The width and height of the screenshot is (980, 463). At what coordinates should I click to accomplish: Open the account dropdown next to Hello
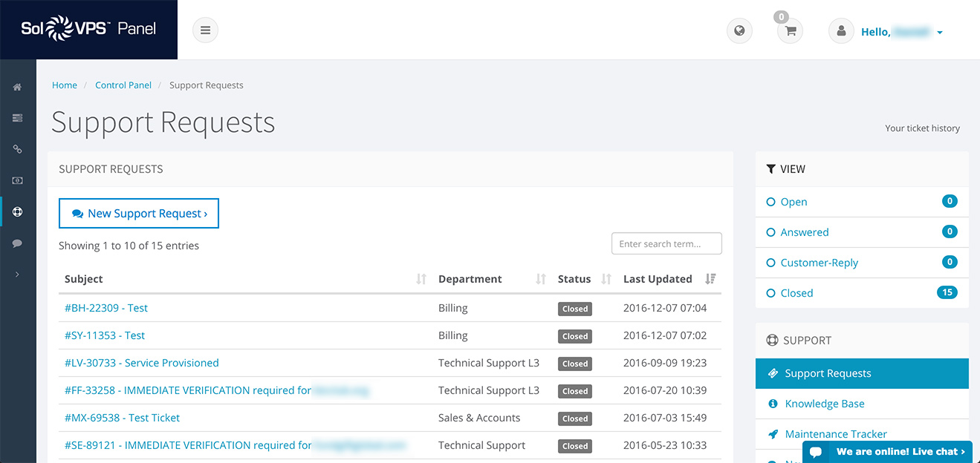[x=940, y=32]
